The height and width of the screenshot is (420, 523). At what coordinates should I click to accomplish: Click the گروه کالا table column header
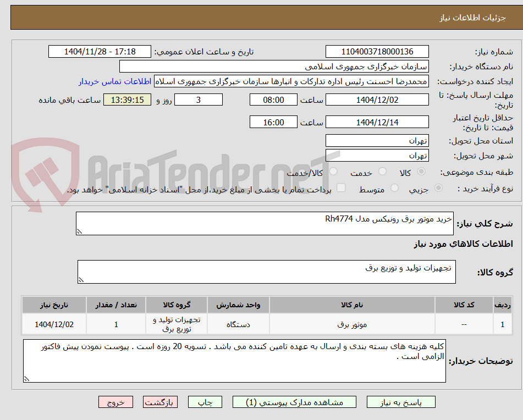tap(177, 305)
